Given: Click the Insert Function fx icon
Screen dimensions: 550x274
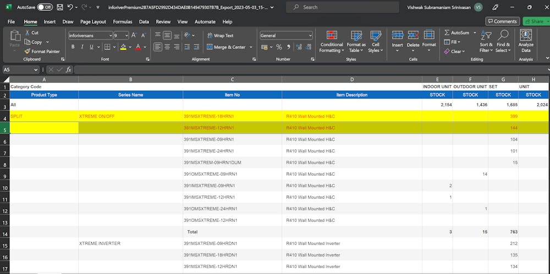Looking at the screenshot, I should (x=69, y=70).
